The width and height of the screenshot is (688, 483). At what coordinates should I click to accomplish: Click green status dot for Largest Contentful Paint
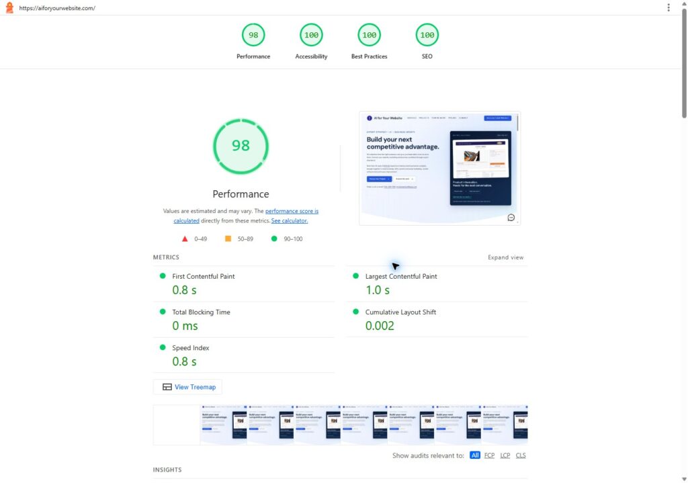click(356, 276)
